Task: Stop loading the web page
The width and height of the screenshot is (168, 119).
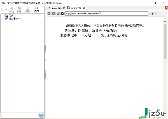Action: (62, 13)
